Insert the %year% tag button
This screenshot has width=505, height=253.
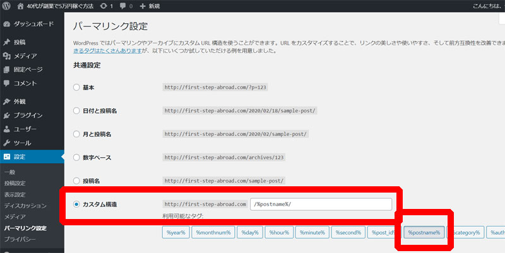click(175, 233)
